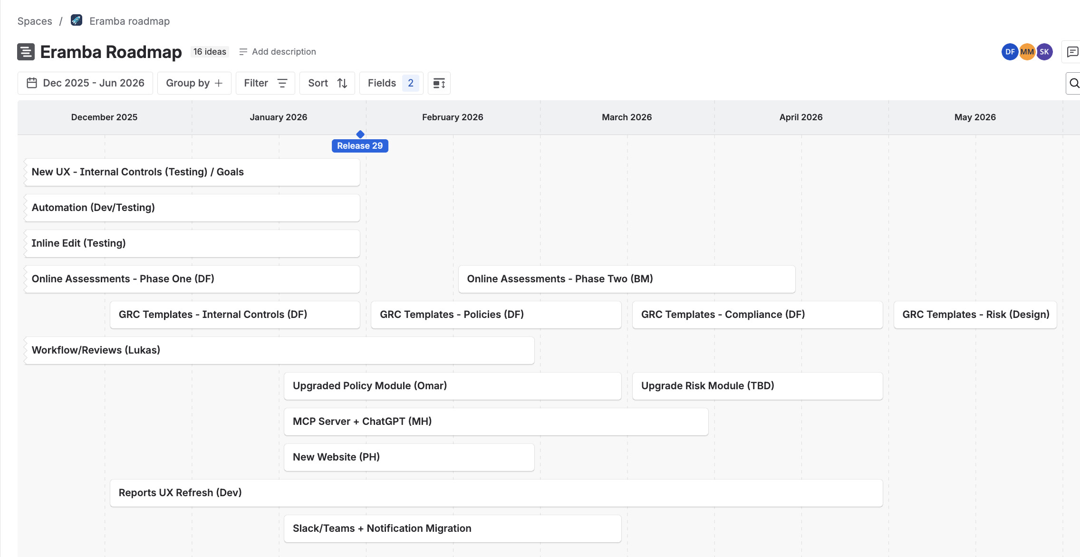Open the Dec 2025 - Jun 2026 date range picker
1080x557 pixels.
[x=86, y=83]
